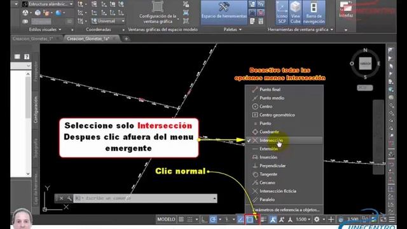This screenshot has width=407, height=229.
Task: Open a new drawing tab with plus
Action: tap(126, 39)
